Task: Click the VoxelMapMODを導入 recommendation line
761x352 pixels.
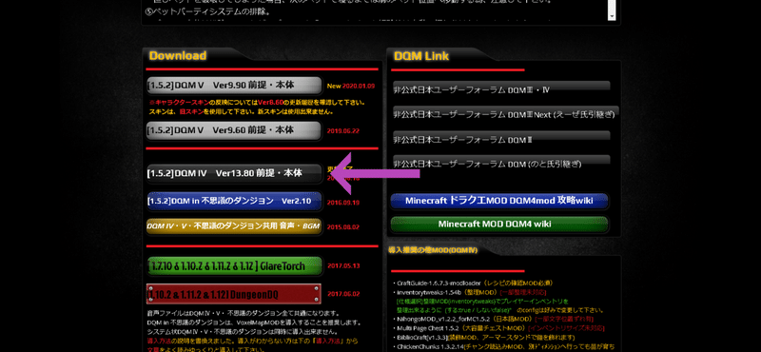Action: click(254, 323)
